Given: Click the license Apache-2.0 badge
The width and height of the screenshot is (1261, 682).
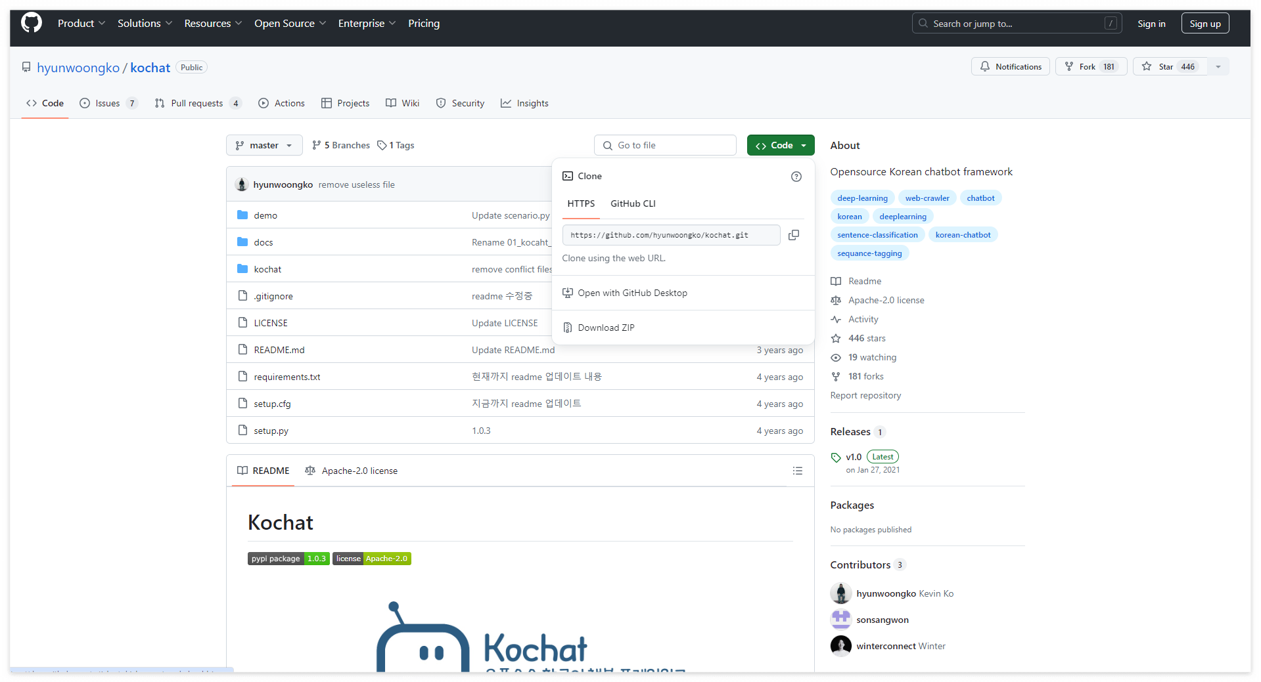Looking at the screenshot, I should [372, 559].
